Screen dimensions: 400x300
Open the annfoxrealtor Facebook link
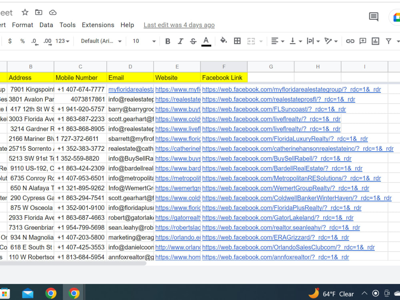(276, 257)
